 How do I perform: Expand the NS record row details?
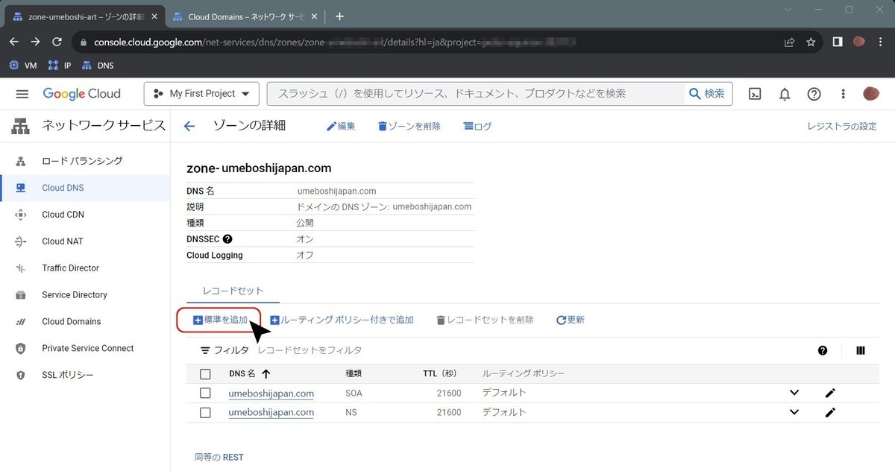794,412
